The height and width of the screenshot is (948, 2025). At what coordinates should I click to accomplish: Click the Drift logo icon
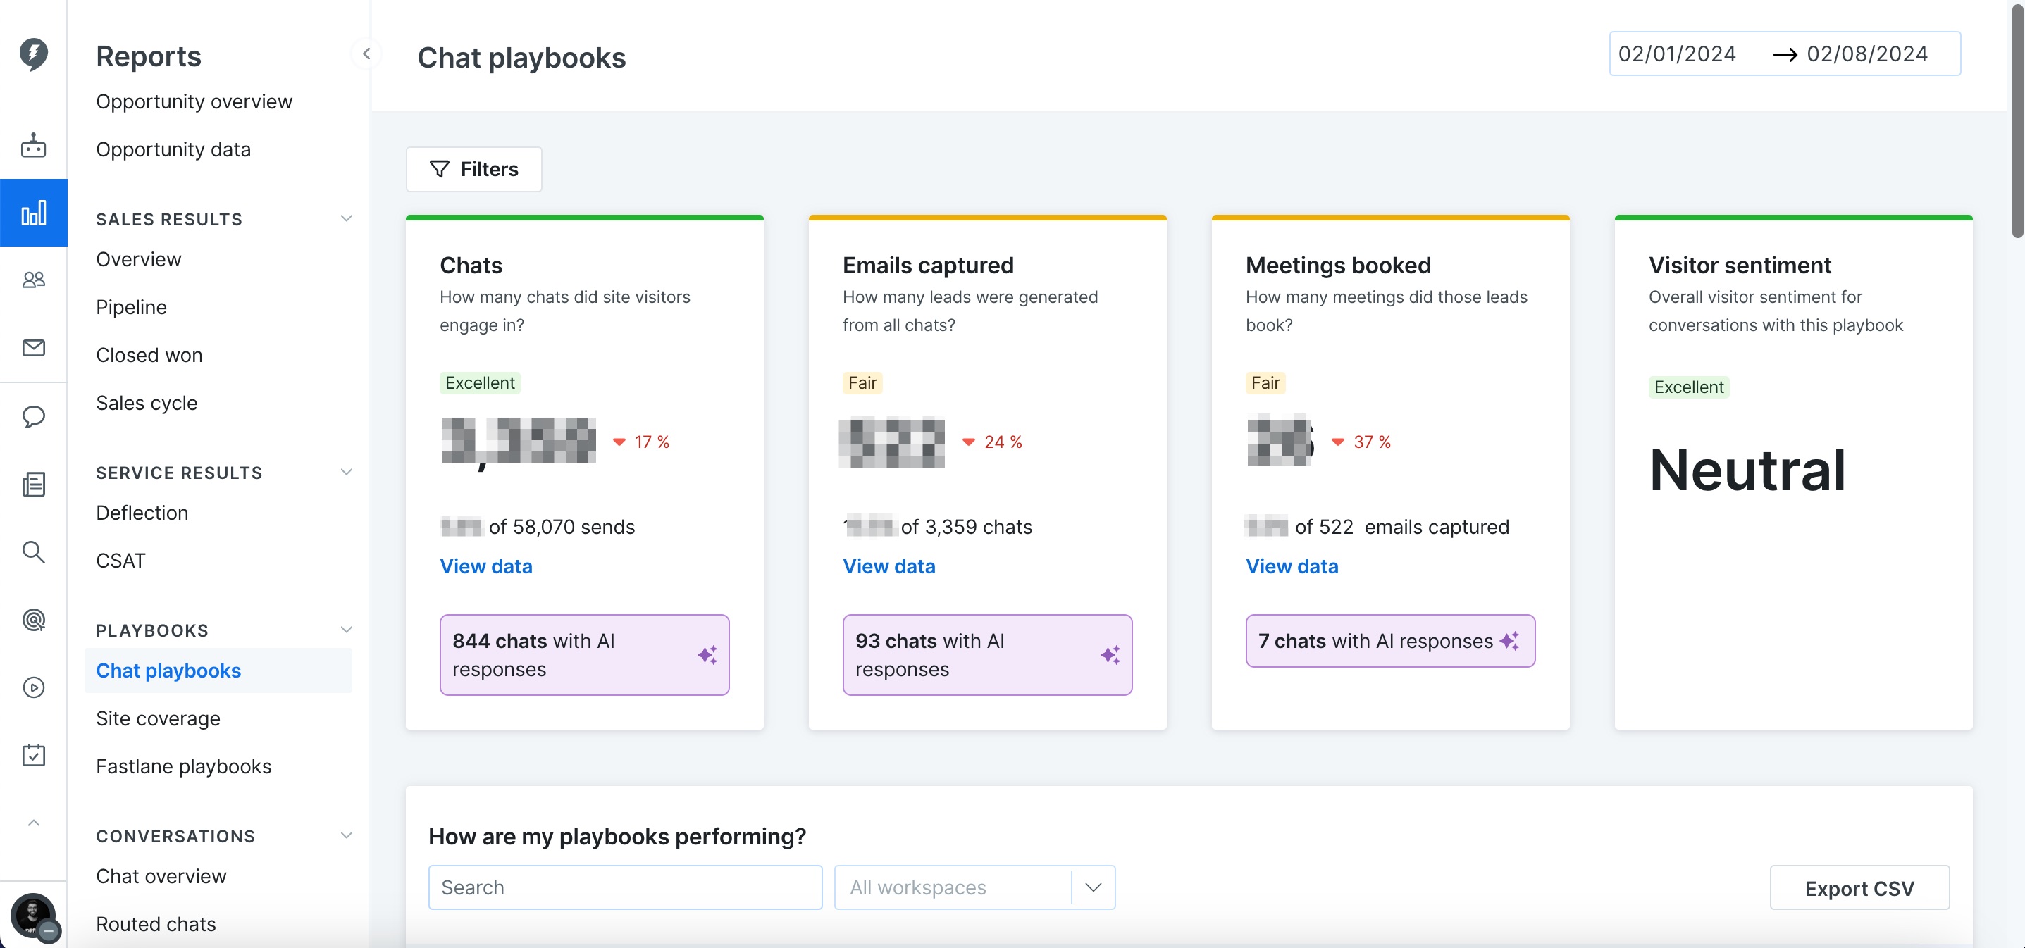33,54
